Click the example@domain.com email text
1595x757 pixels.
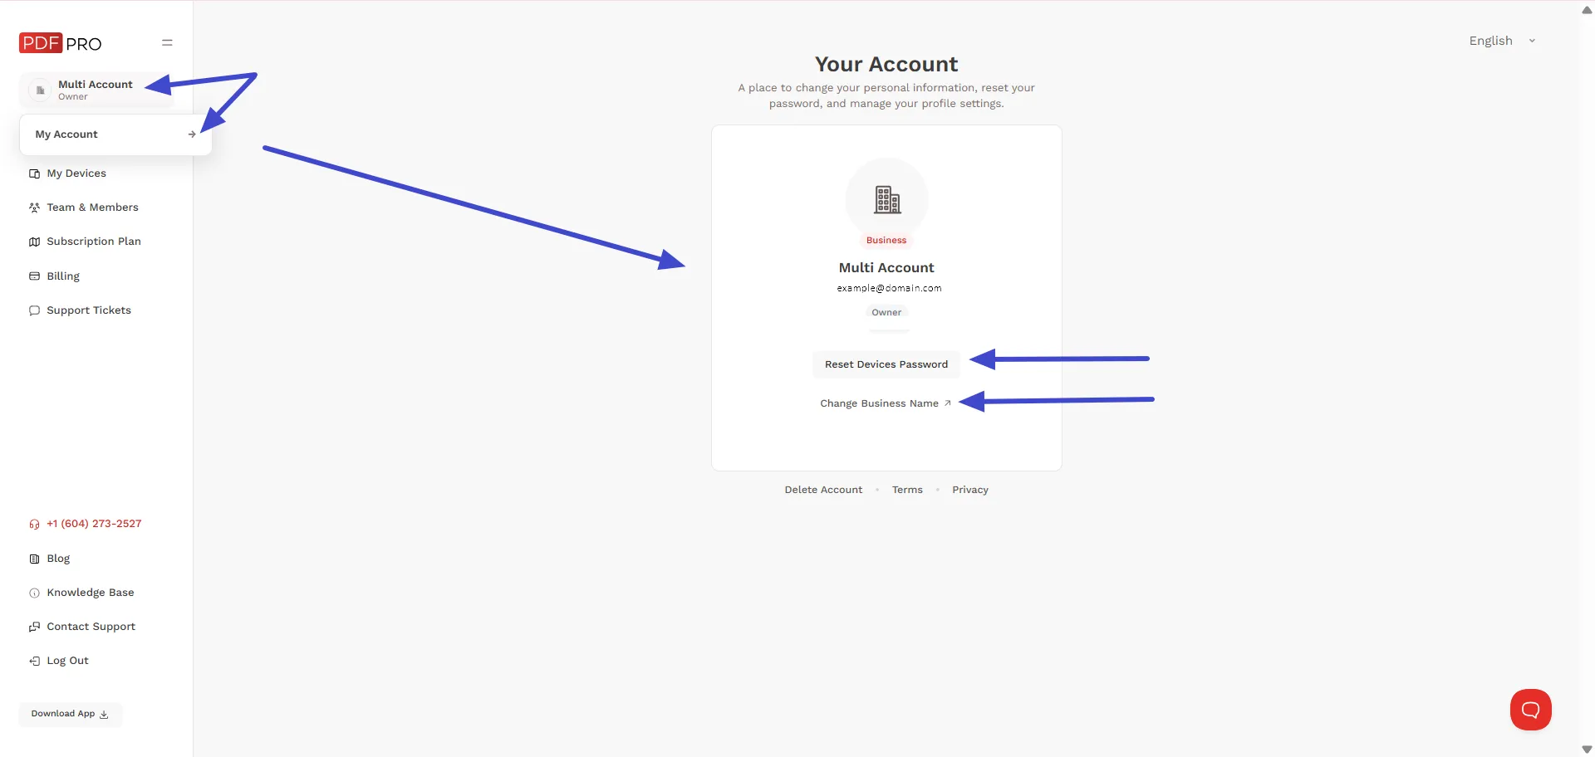(889, 289)
